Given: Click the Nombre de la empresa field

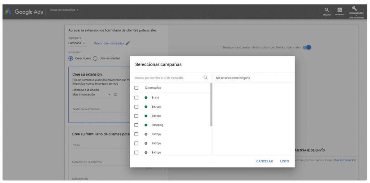Looking at the screenshot, I should point(101,162).
